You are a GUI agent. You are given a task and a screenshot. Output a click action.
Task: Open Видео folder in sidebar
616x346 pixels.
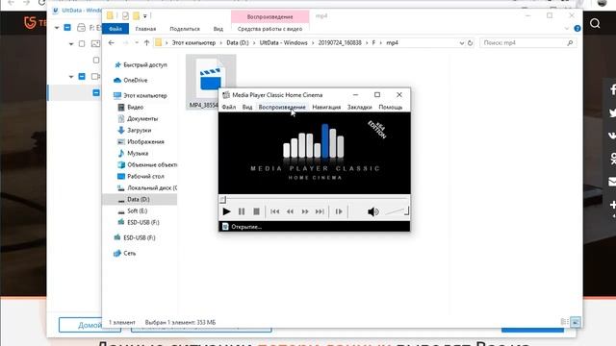pyautogui.click(x=135, y=107)
